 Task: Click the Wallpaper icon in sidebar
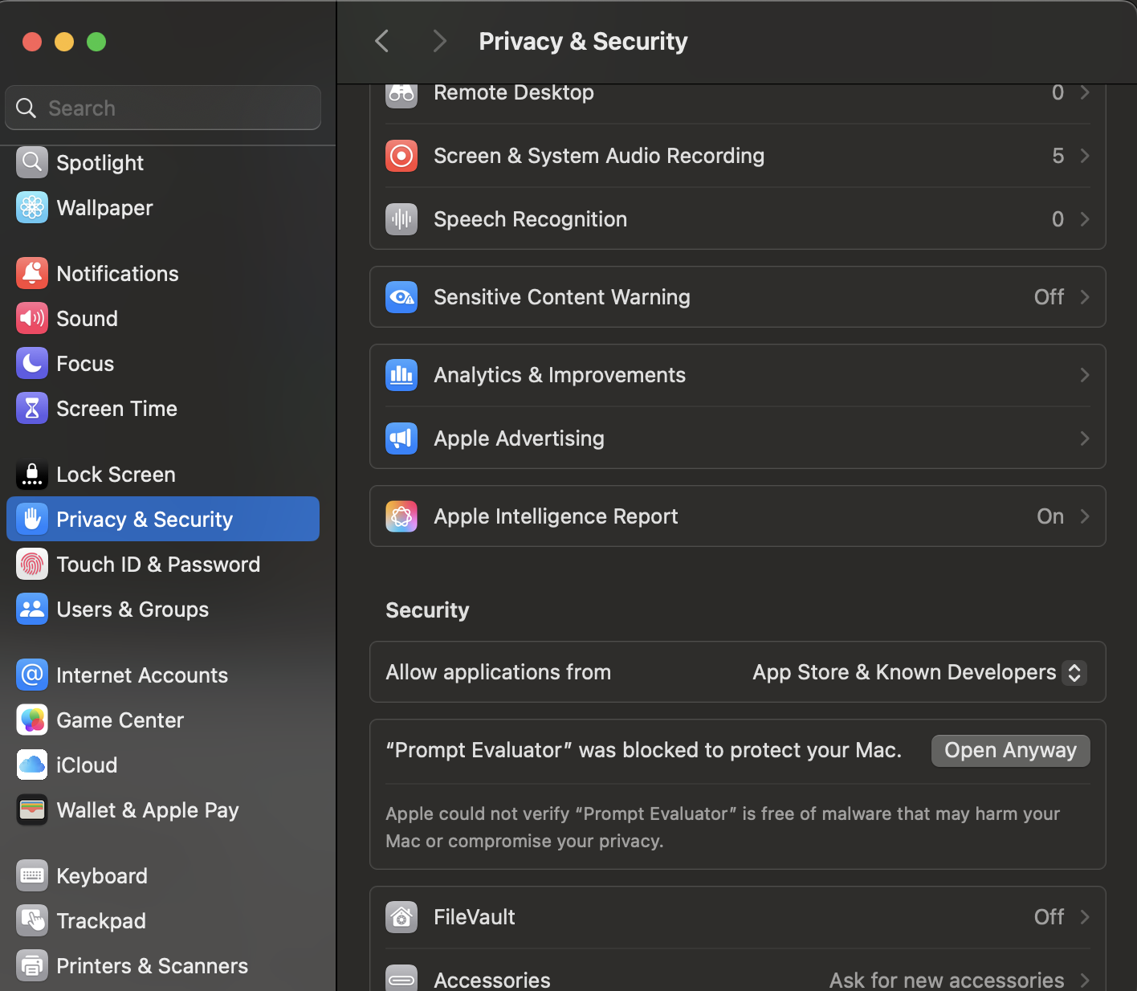(x=32, y=207)
